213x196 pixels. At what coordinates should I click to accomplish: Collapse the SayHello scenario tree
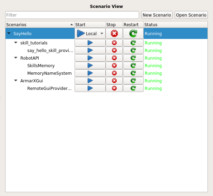pyautogui.click(x=9, y=34)
